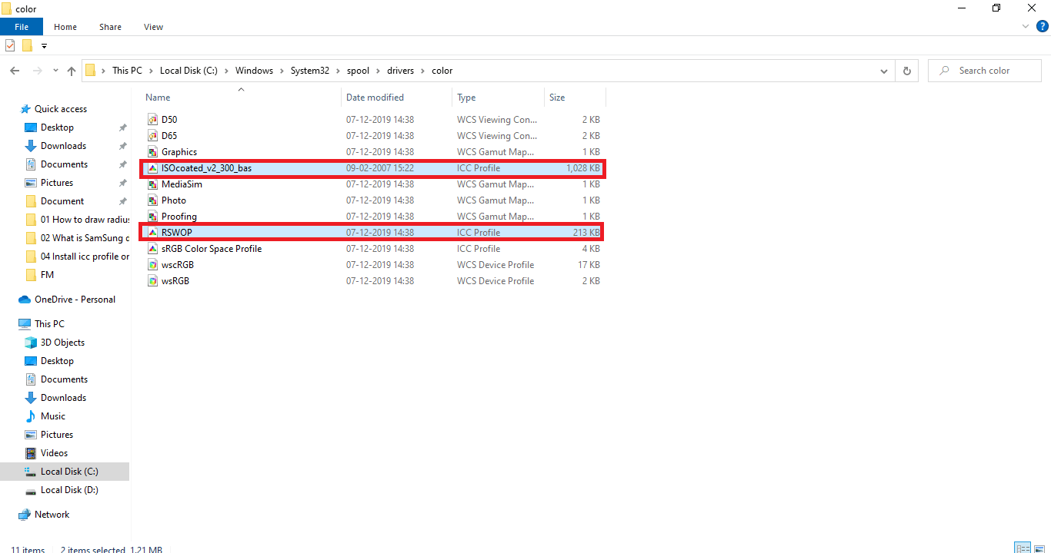
Task: Unpin Downloads from Quick access
Action: 122,146
